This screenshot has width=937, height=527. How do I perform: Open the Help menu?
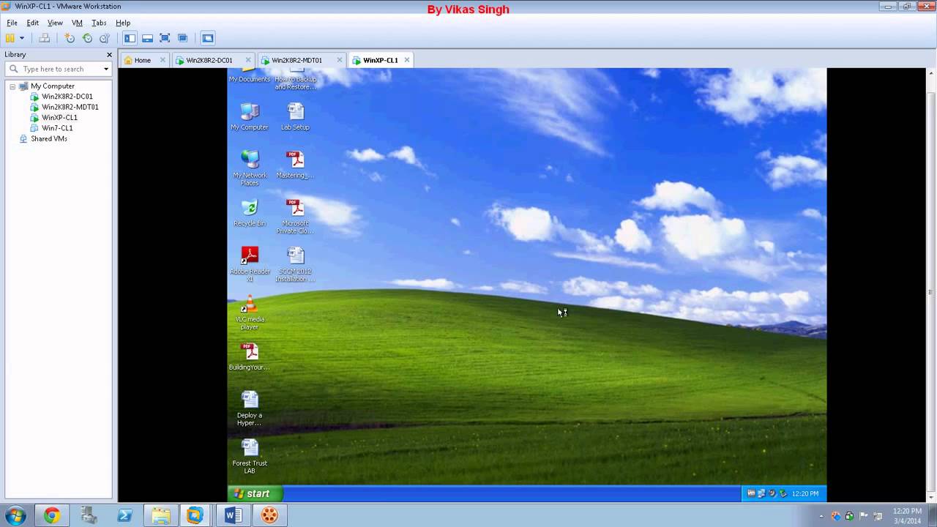click(x=123, y=23)
